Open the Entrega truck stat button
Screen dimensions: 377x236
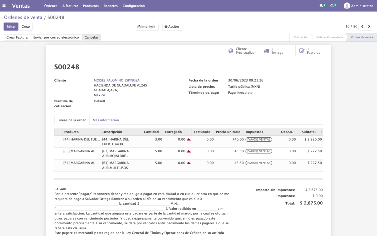tap(277, 51)
